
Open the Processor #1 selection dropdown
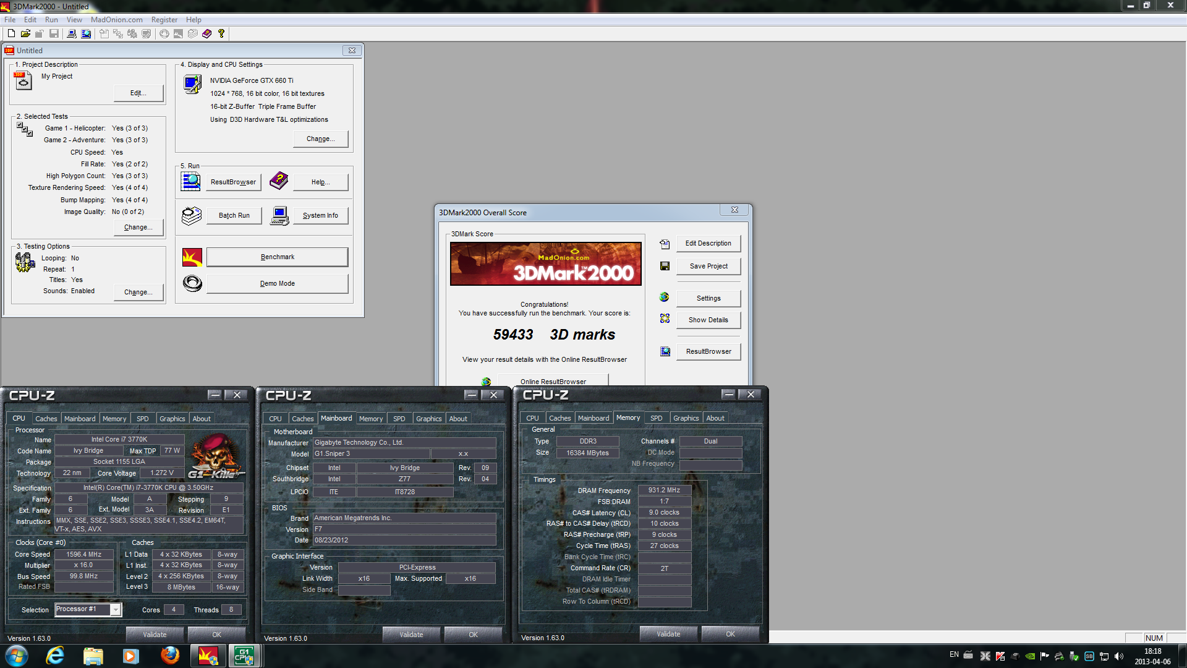pyautogui.click(x=116, y=610)
